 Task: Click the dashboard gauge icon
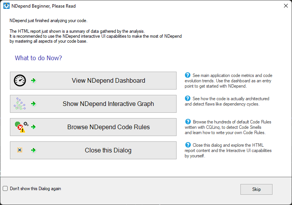[20, 80]
